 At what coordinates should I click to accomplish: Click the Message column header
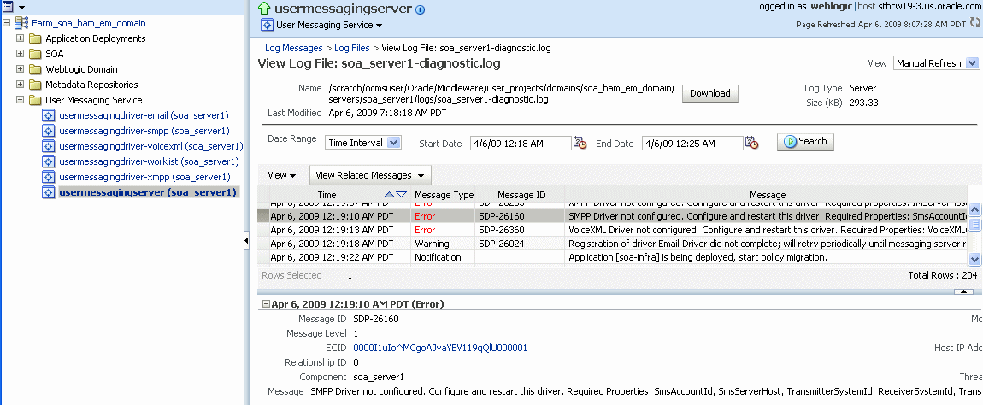click(x=768, y=195)
